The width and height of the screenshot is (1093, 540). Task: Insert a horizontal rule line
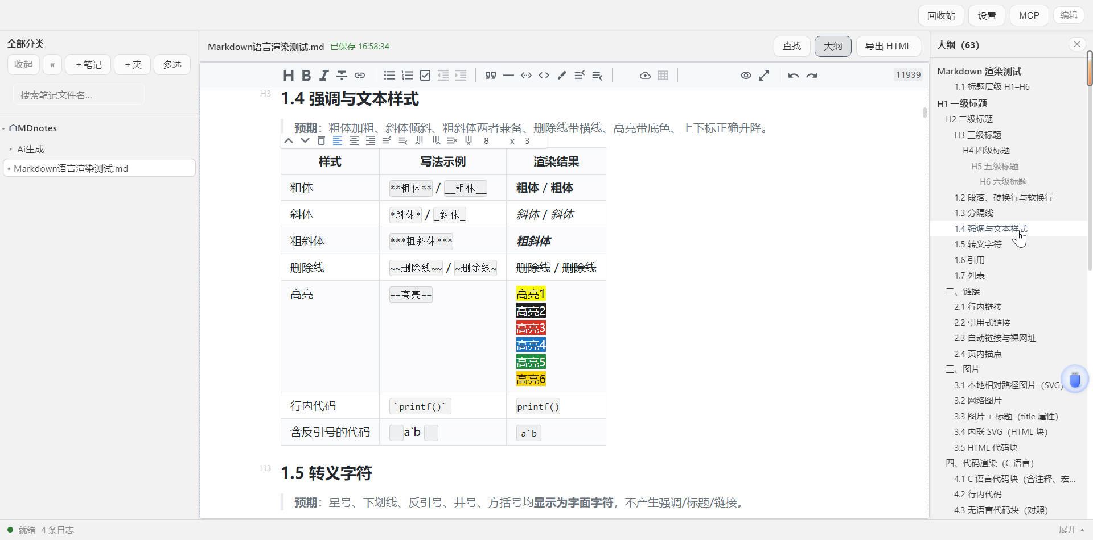(x=508, y=75)
